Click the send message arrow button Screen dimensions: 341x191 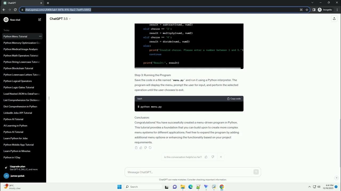coord(256,172)
